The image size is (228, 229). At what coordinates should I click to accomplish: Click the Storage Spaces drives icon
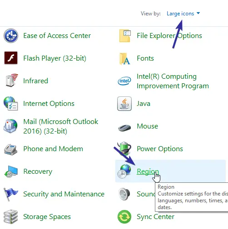point(10,217)
